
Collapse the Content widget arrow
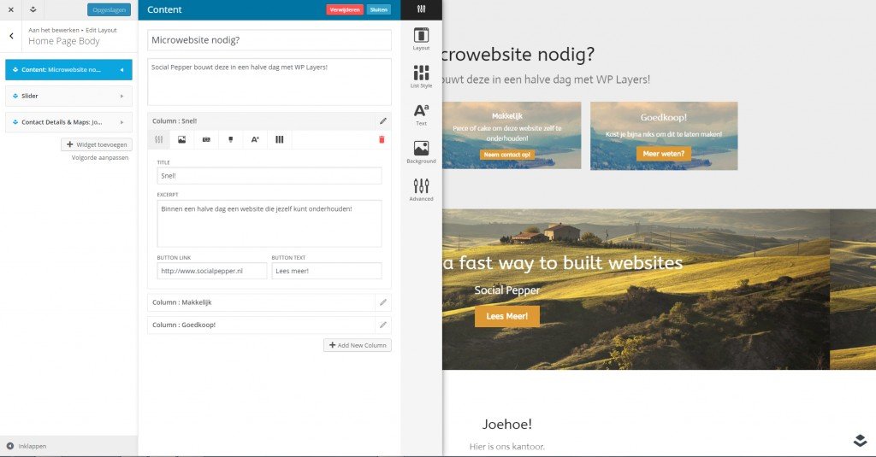121,70
